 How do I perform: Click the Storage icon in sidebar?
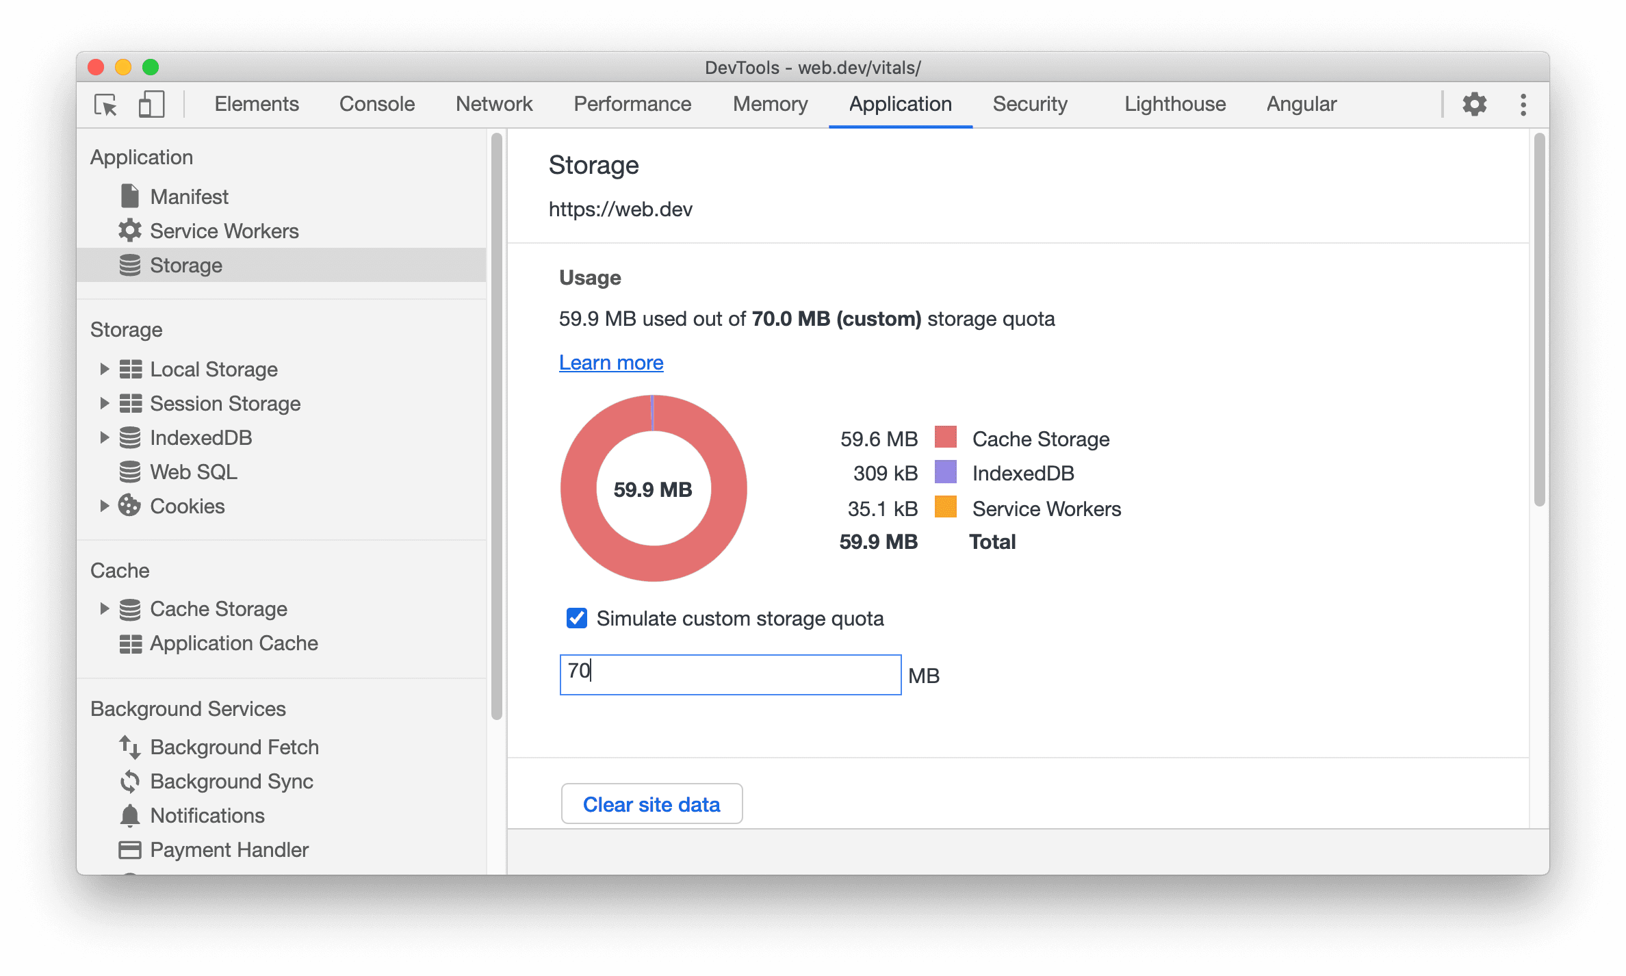click(x=130, y=265)
